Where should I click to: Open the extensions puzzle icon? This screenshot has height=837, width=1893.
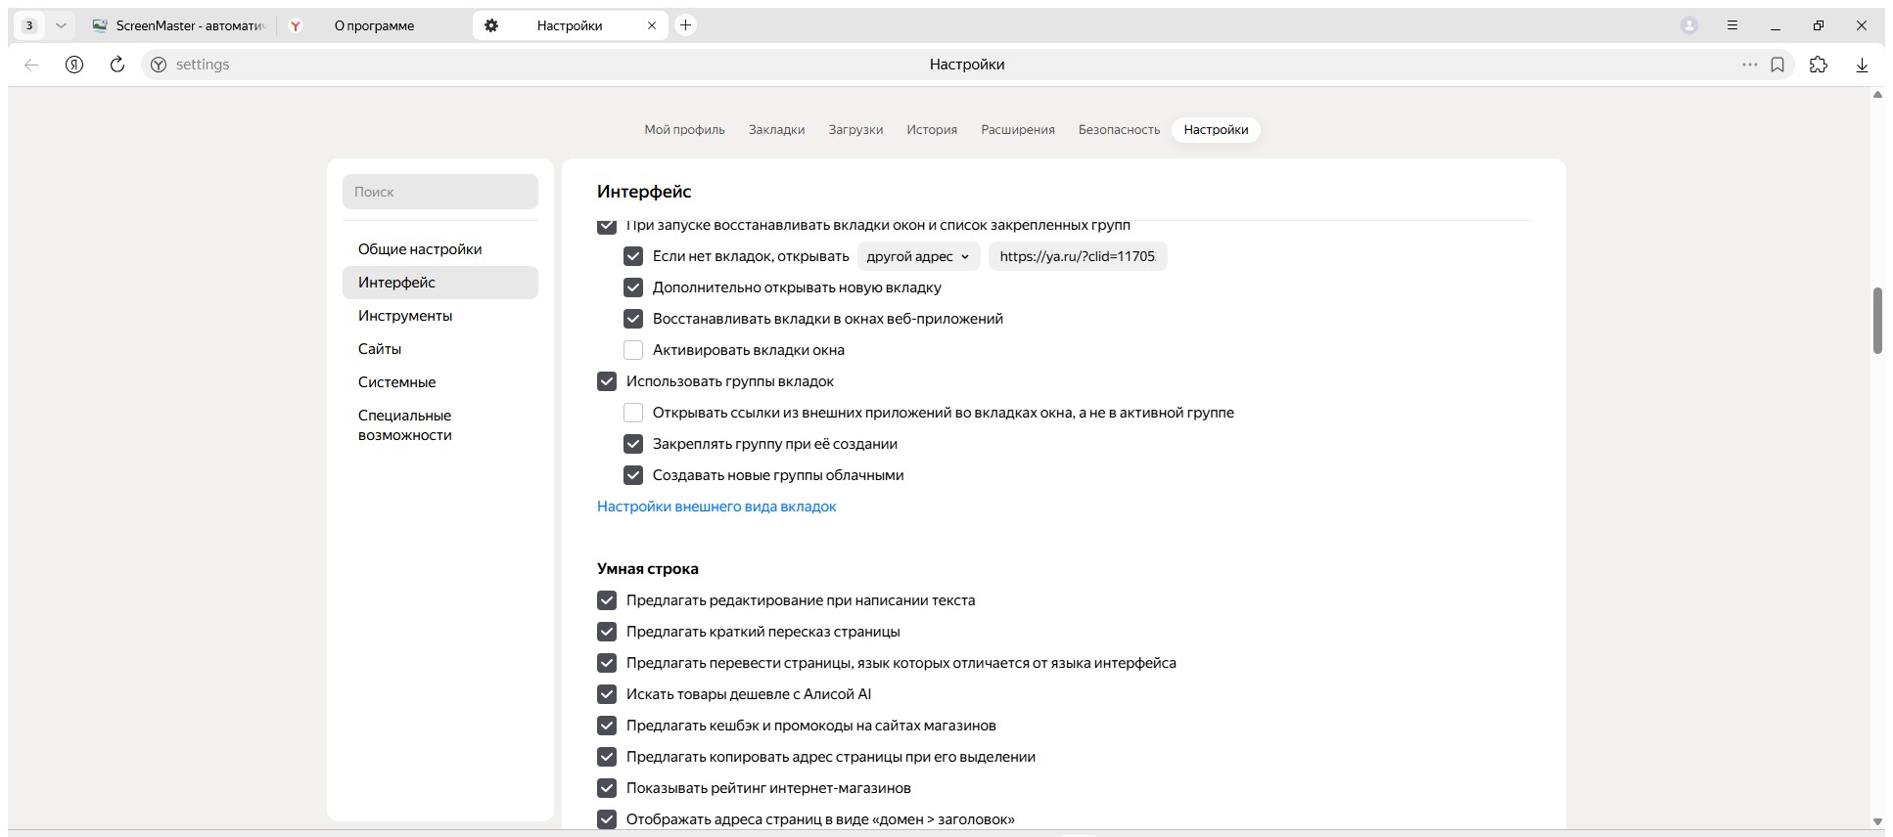1819,65
